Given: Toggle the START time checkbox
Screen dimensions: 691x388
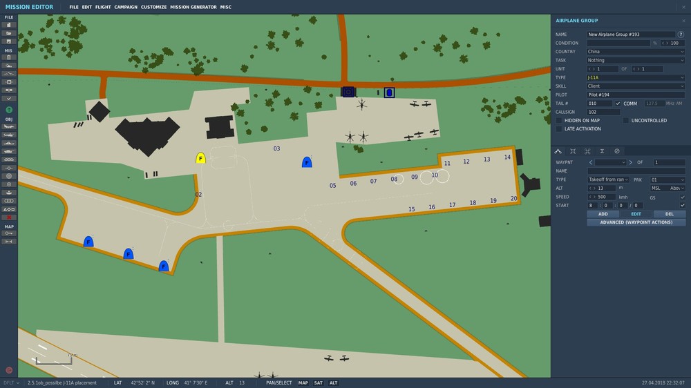Looking at the screenshot, I should point(683,205).
